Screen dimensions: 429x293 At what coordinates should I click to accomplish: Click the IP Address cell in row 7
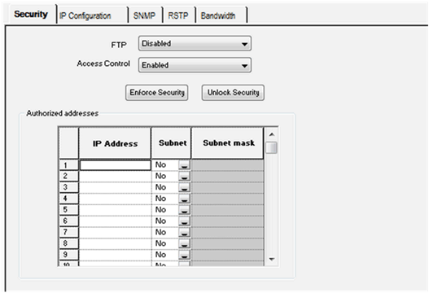tap(115, 232)
